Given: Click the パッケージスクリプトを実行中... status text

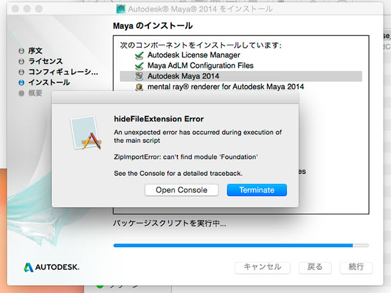Looking at the screenshot, I should 170,223.
